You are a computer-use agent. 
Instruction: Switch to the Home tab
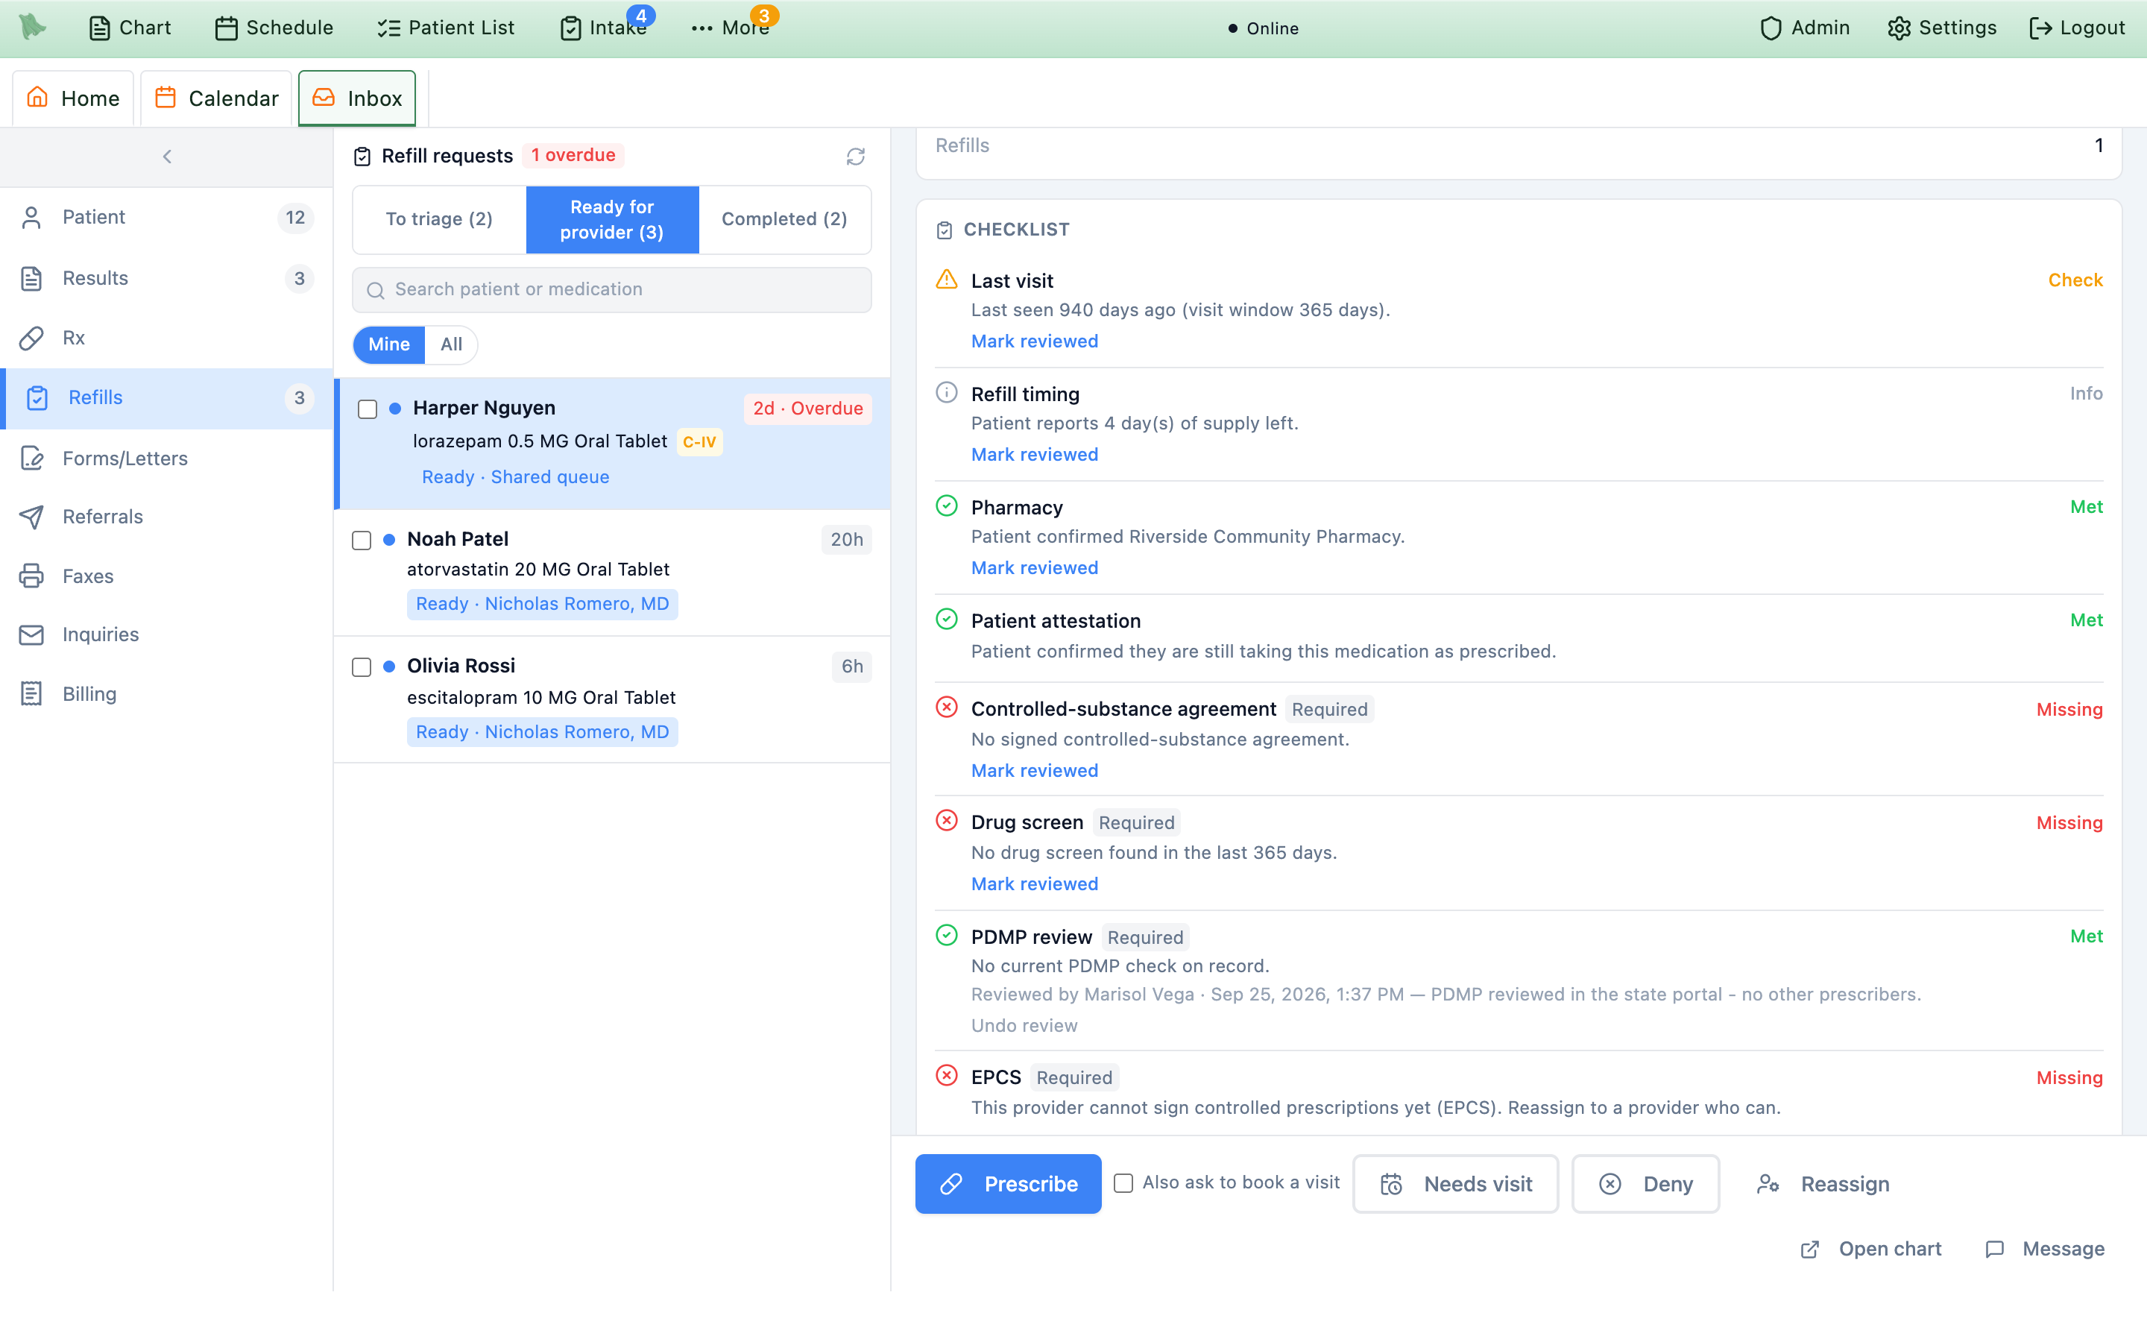click(73, 98)
